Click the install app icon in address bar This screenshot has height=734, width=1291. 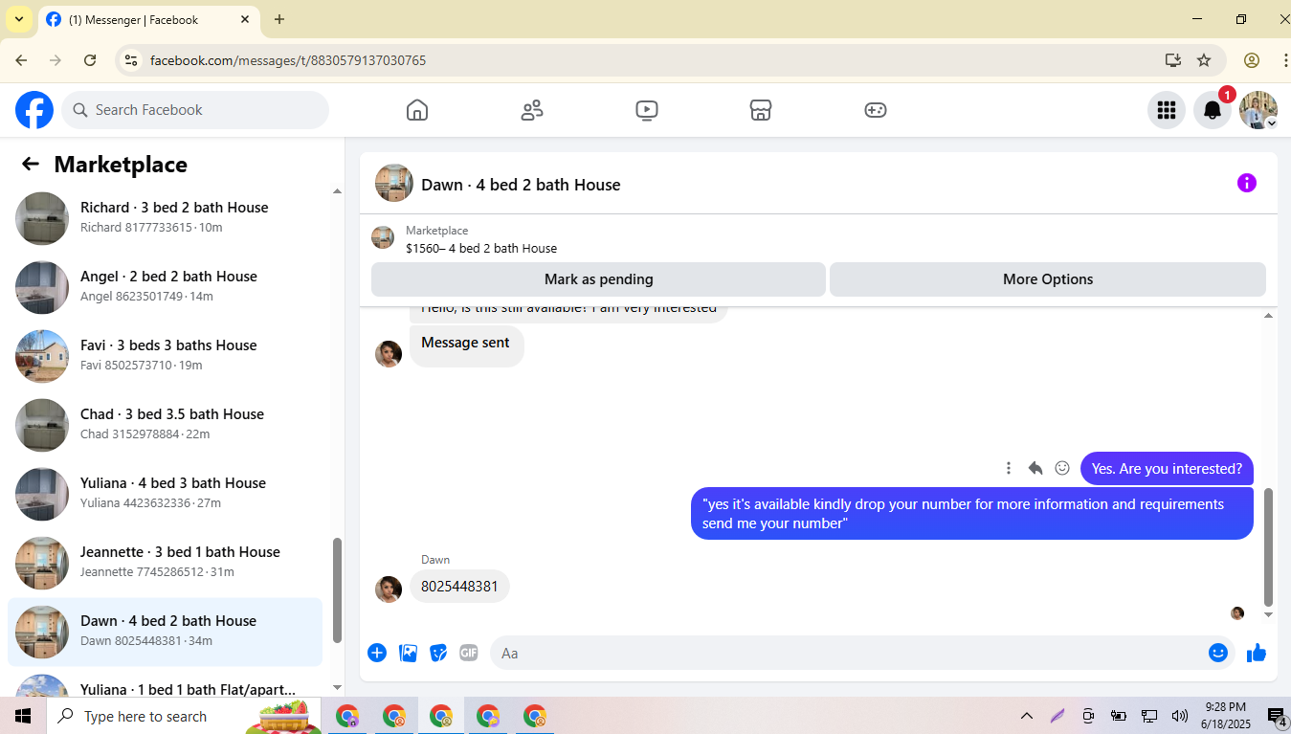(1173, 60)
